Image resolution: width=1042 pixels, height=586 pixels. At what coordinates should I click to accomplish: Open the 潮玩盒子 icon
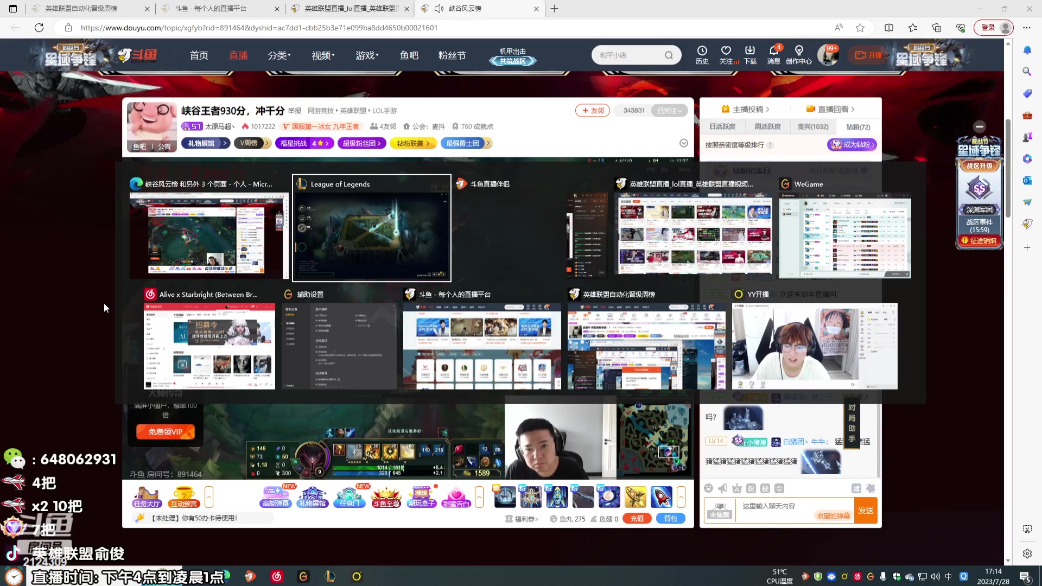(422, 497)
